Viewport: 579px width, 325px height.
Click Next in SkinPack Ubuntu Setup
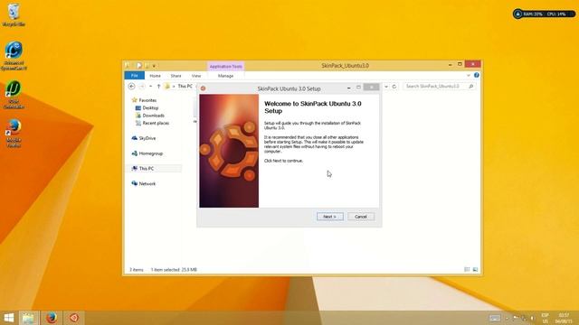click(329, 217)
